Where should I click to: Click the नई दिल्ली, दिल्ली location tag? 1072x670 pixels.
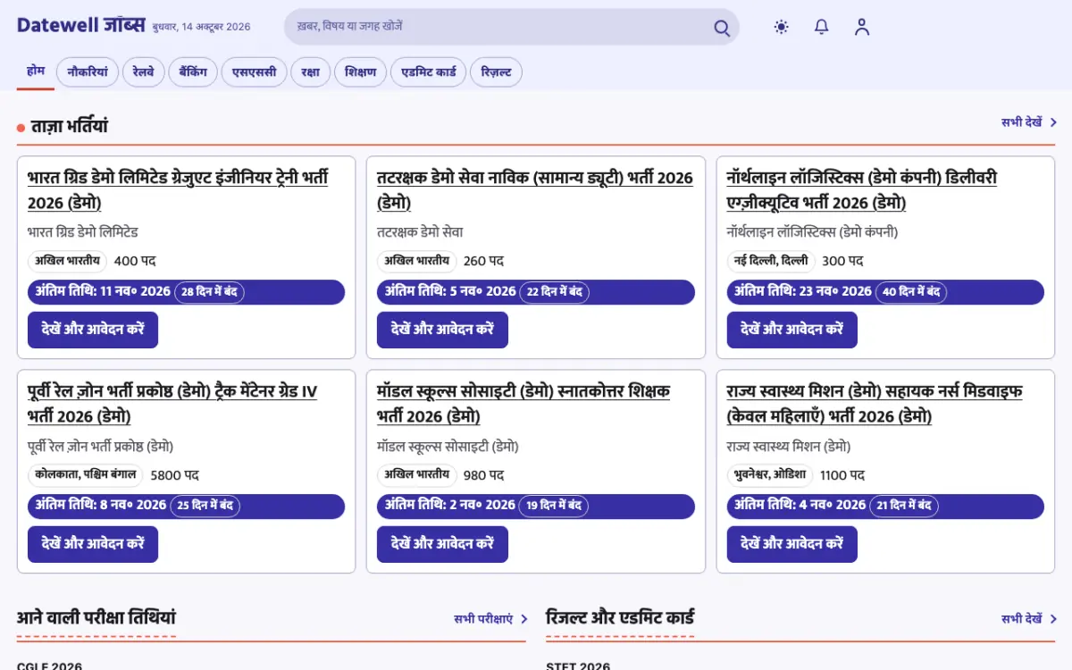(x=771, y=261)
